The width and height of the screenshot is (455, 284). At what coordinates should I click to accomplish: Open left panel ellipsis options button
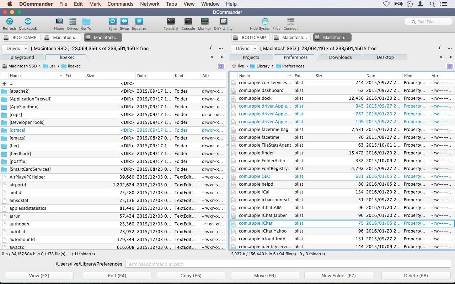221,48
